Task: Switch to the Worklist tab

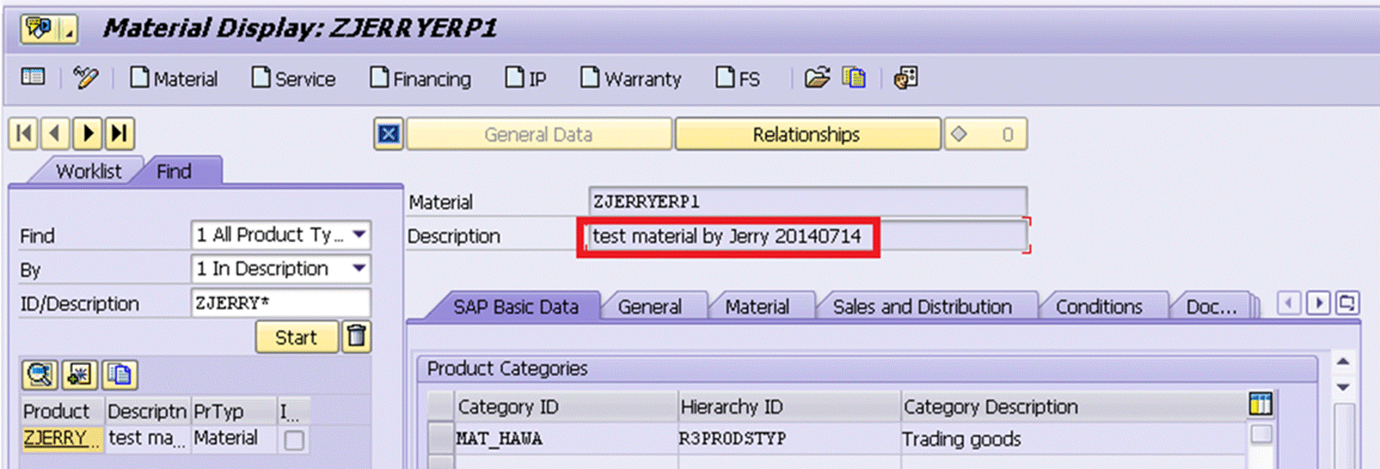Action: [88, 171]
